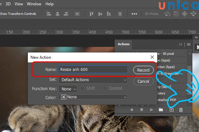
Task: Click the align top edges icon
Action: 91,14
